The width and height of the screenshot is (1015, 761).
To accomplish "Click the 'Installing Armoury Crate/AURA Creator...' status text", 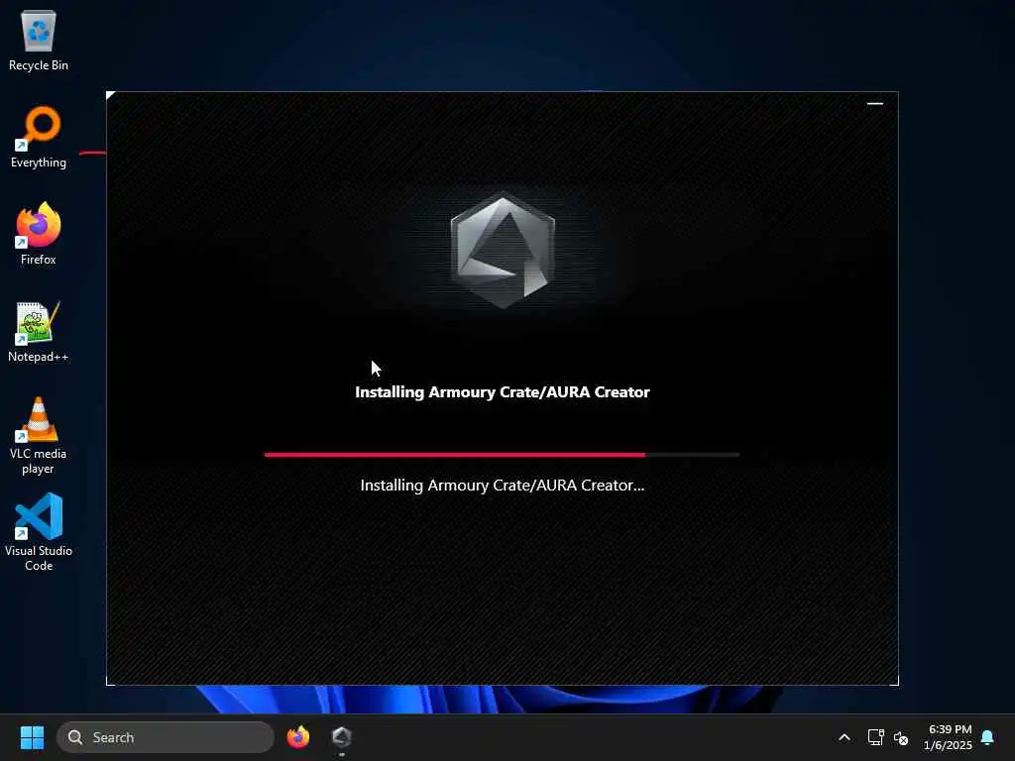I will point(503,486).
